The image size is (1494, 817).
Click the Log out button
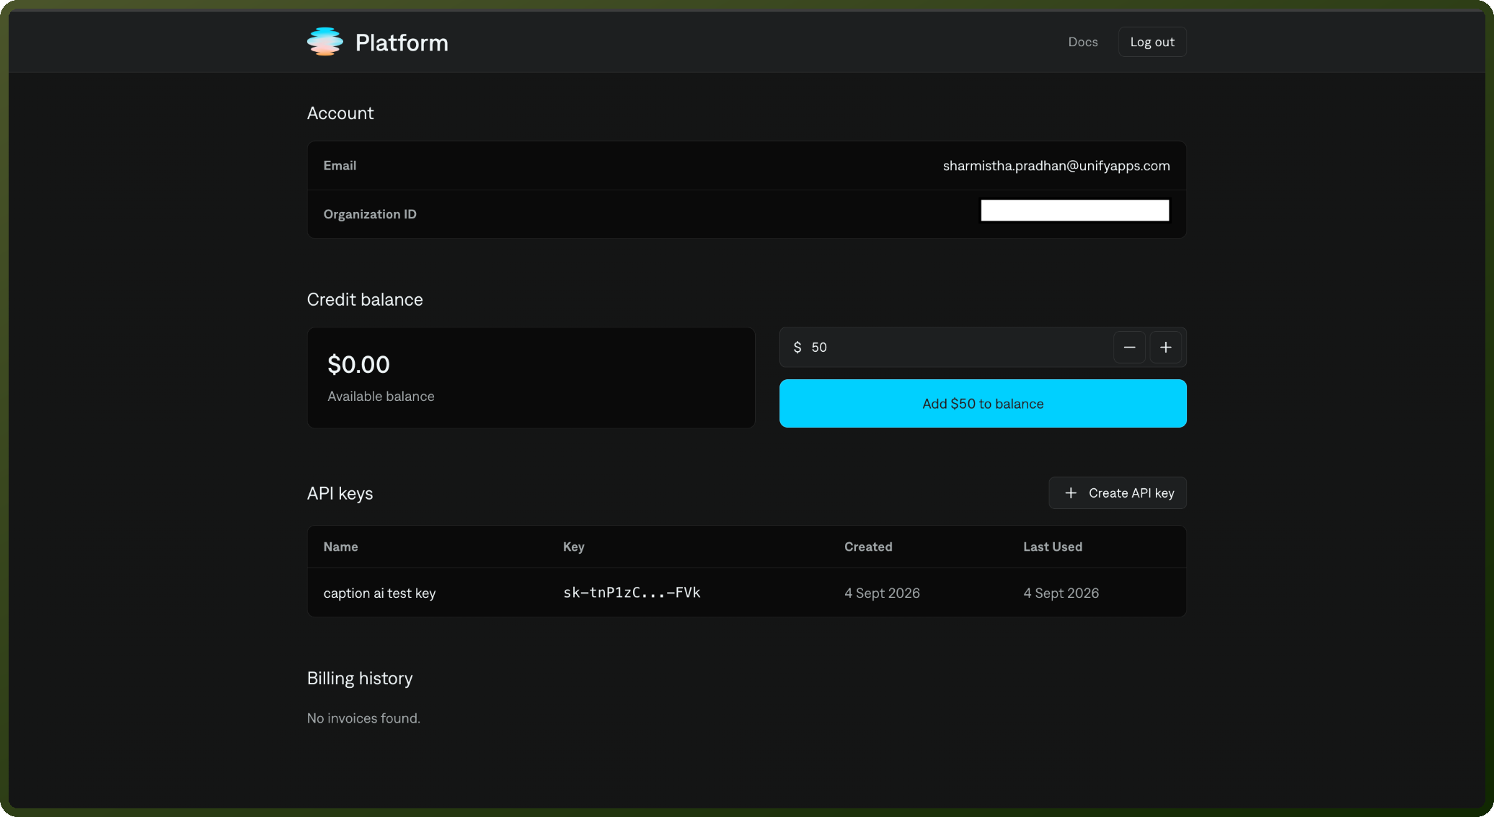[1152, 42]
